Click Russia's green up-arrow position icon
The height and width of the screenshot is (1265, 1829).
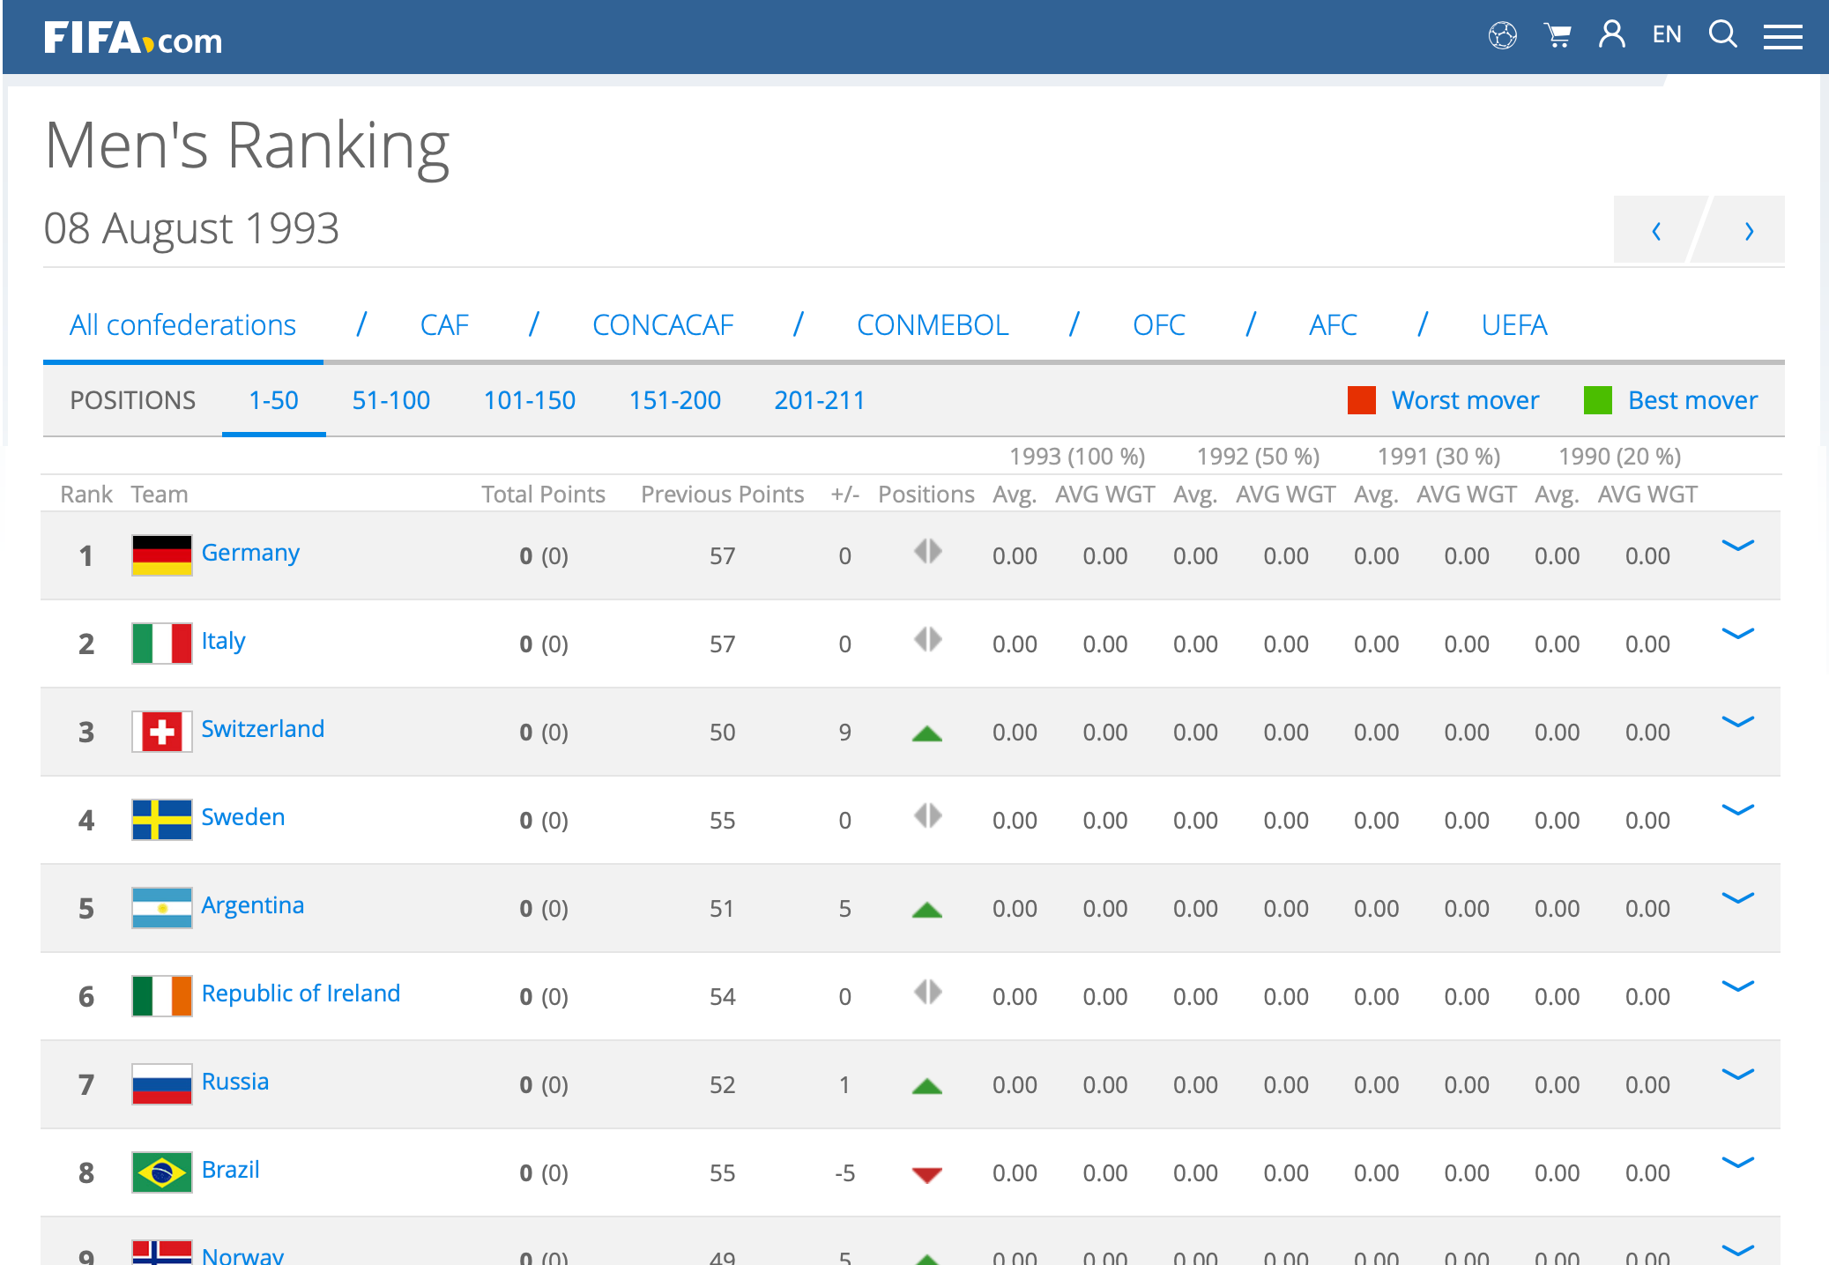(x=927, y=1086)
